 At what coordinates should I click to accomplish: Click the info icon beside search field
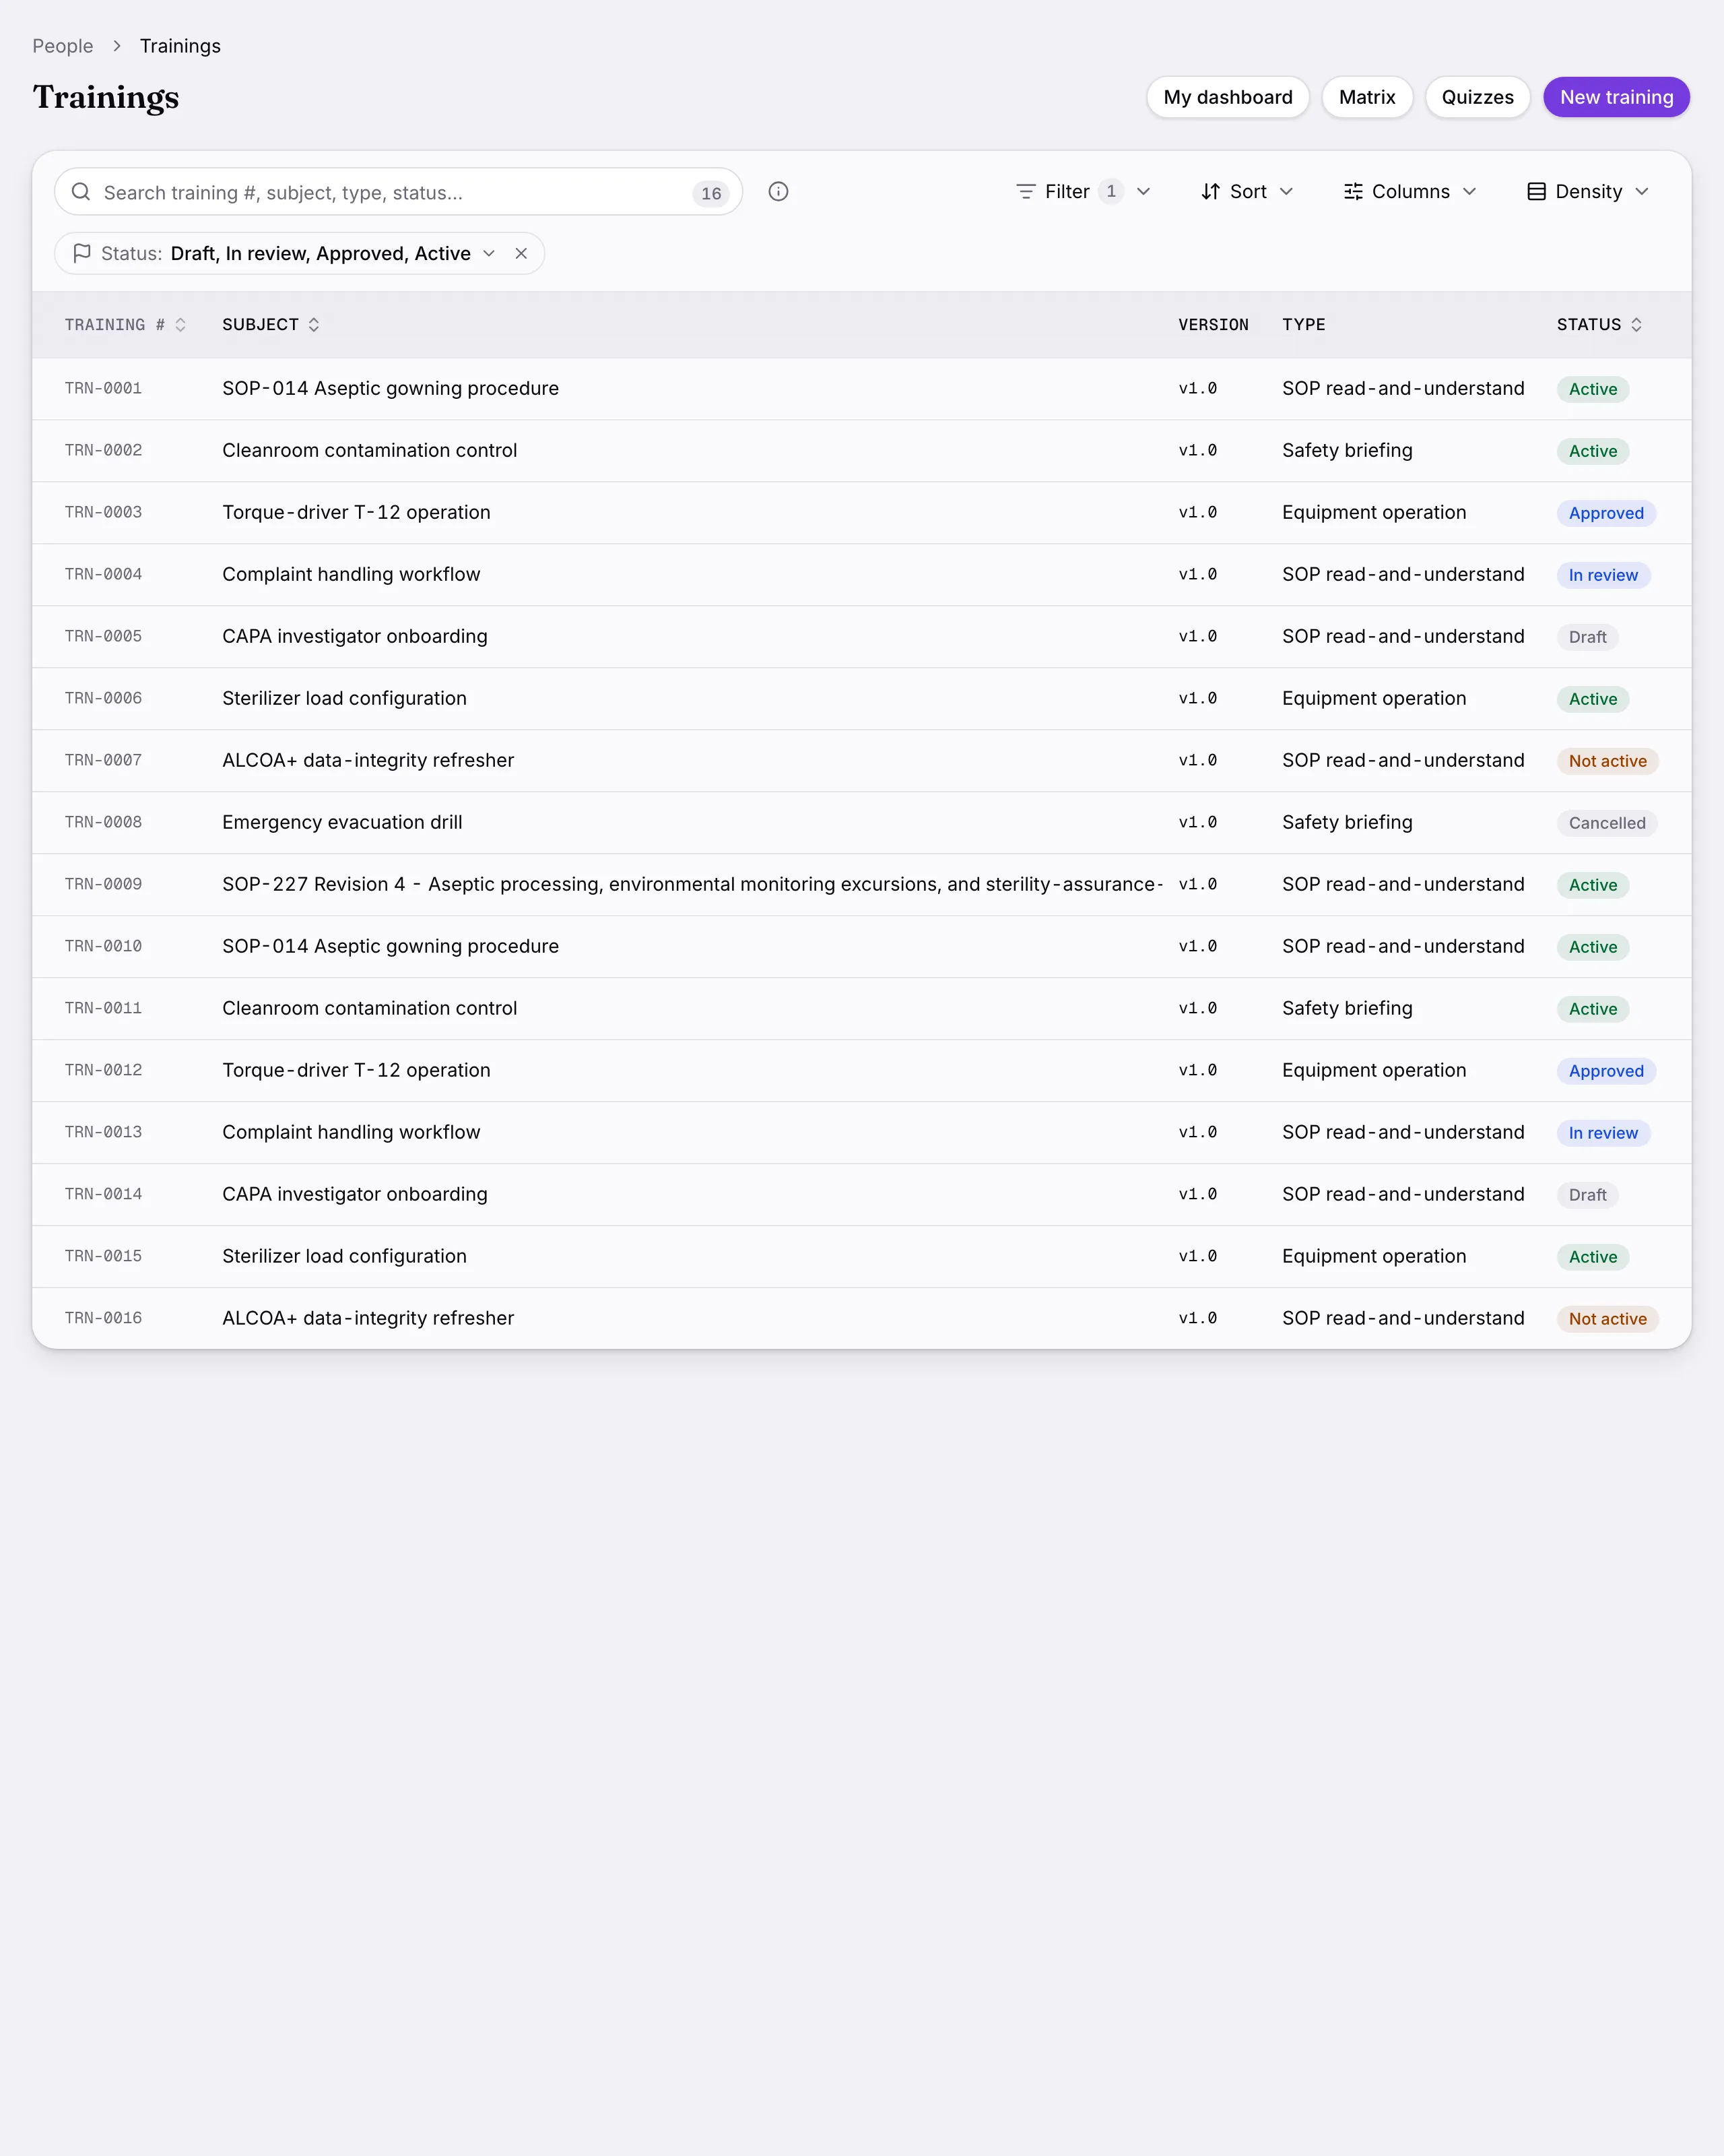point(778,191)
